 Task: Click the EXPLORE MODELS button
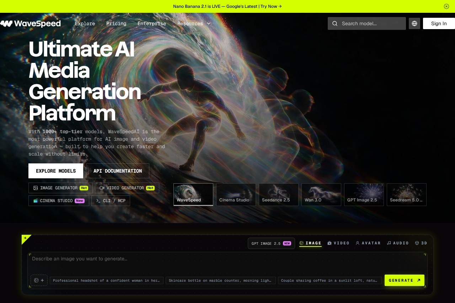coord(56,171)
